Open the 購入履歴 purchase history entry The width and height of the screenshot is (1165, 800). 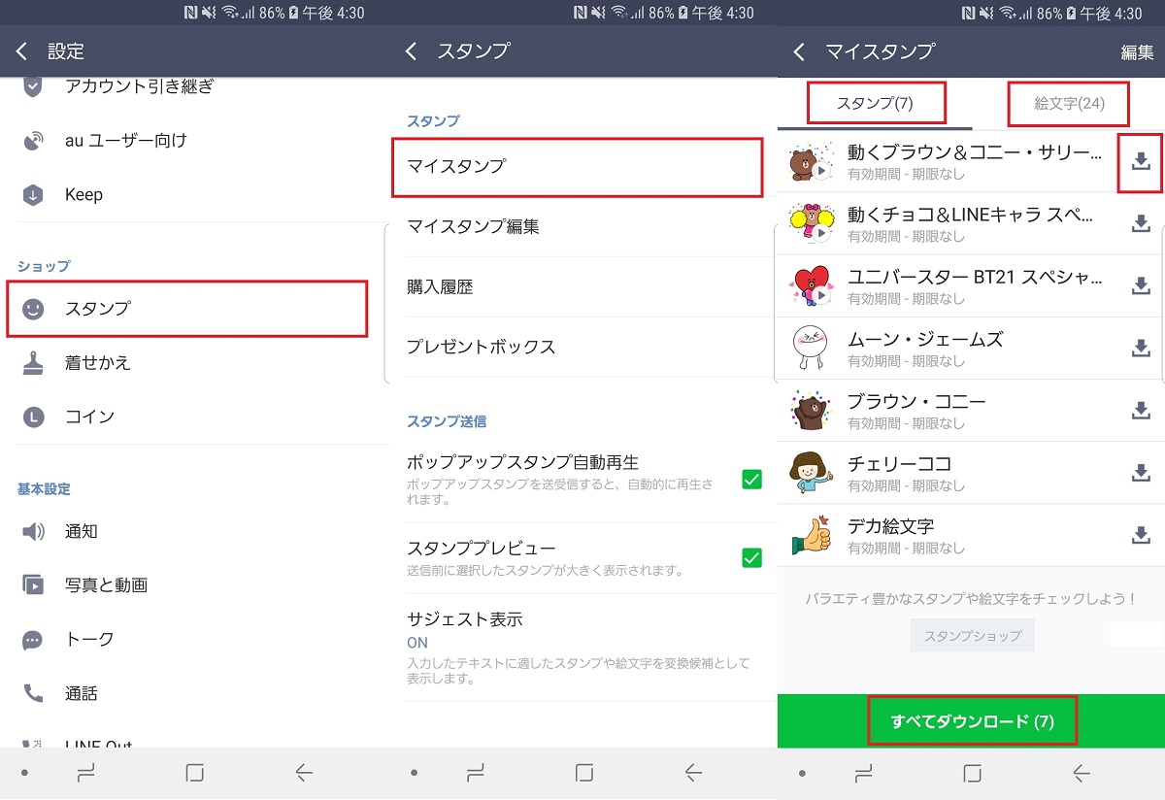[x=582, y=287]
